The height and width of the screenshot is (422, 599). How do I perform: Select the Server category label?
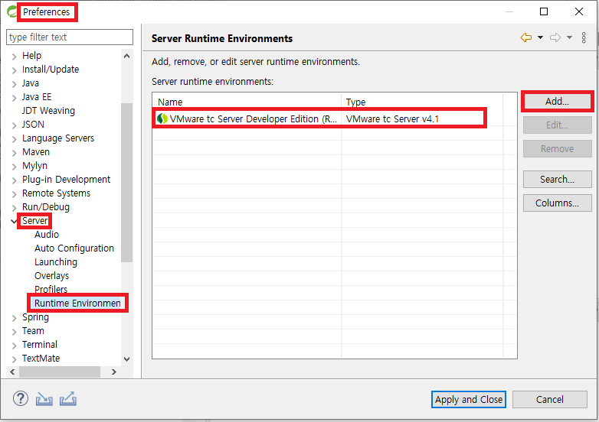pos(34,221)
